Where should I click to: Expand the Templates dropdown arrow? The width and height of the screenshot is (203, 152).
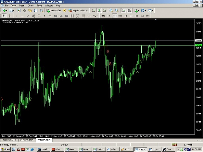(x=152, y=11)
